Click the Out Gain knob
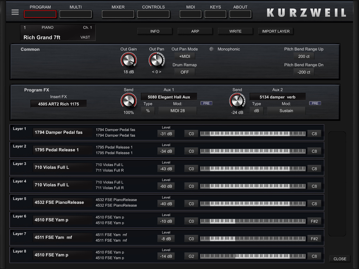The width and height of the screenshot is (359, 269). [x=129, y=60]
